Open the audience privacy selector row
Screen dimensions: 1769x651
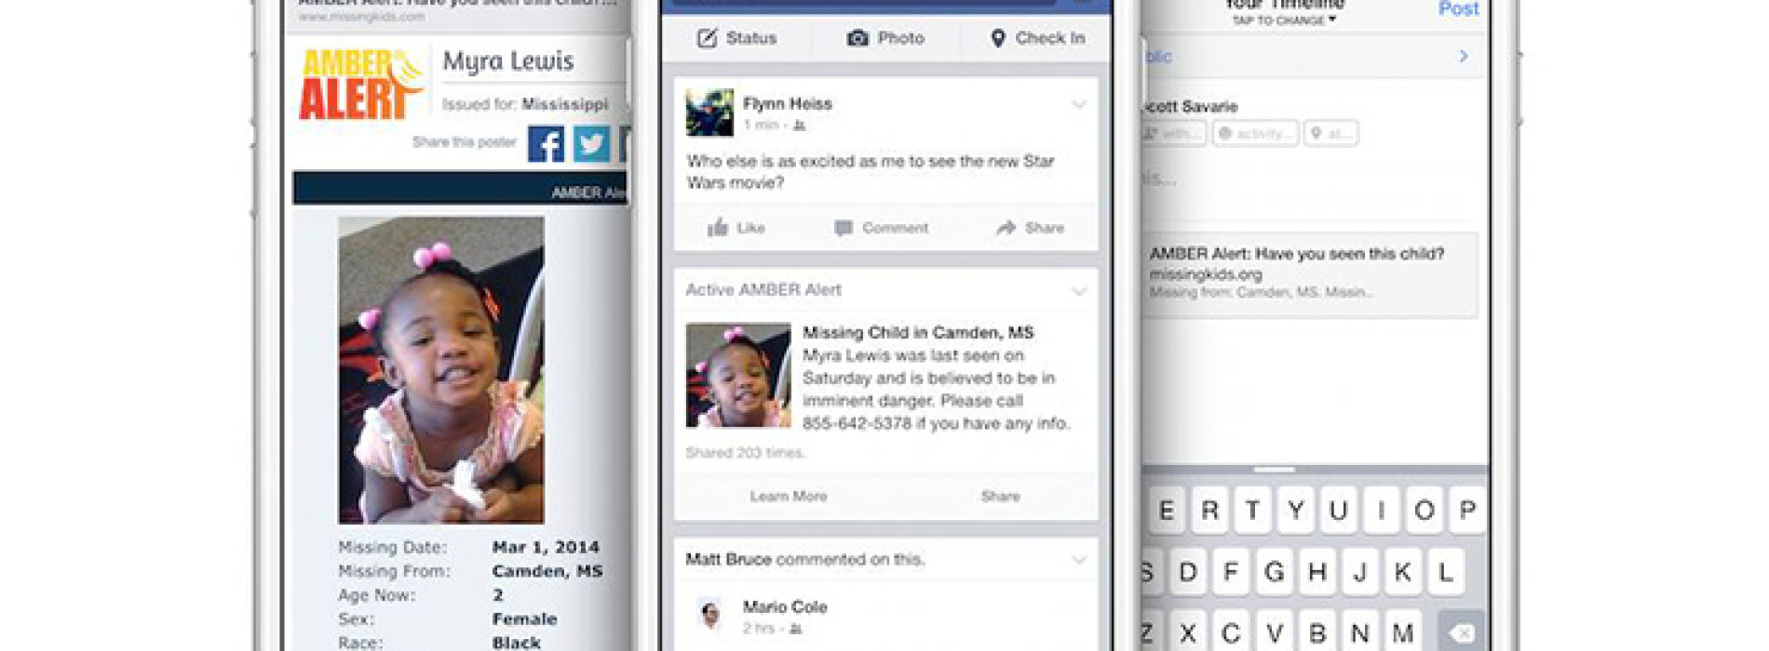point(1315,57)
